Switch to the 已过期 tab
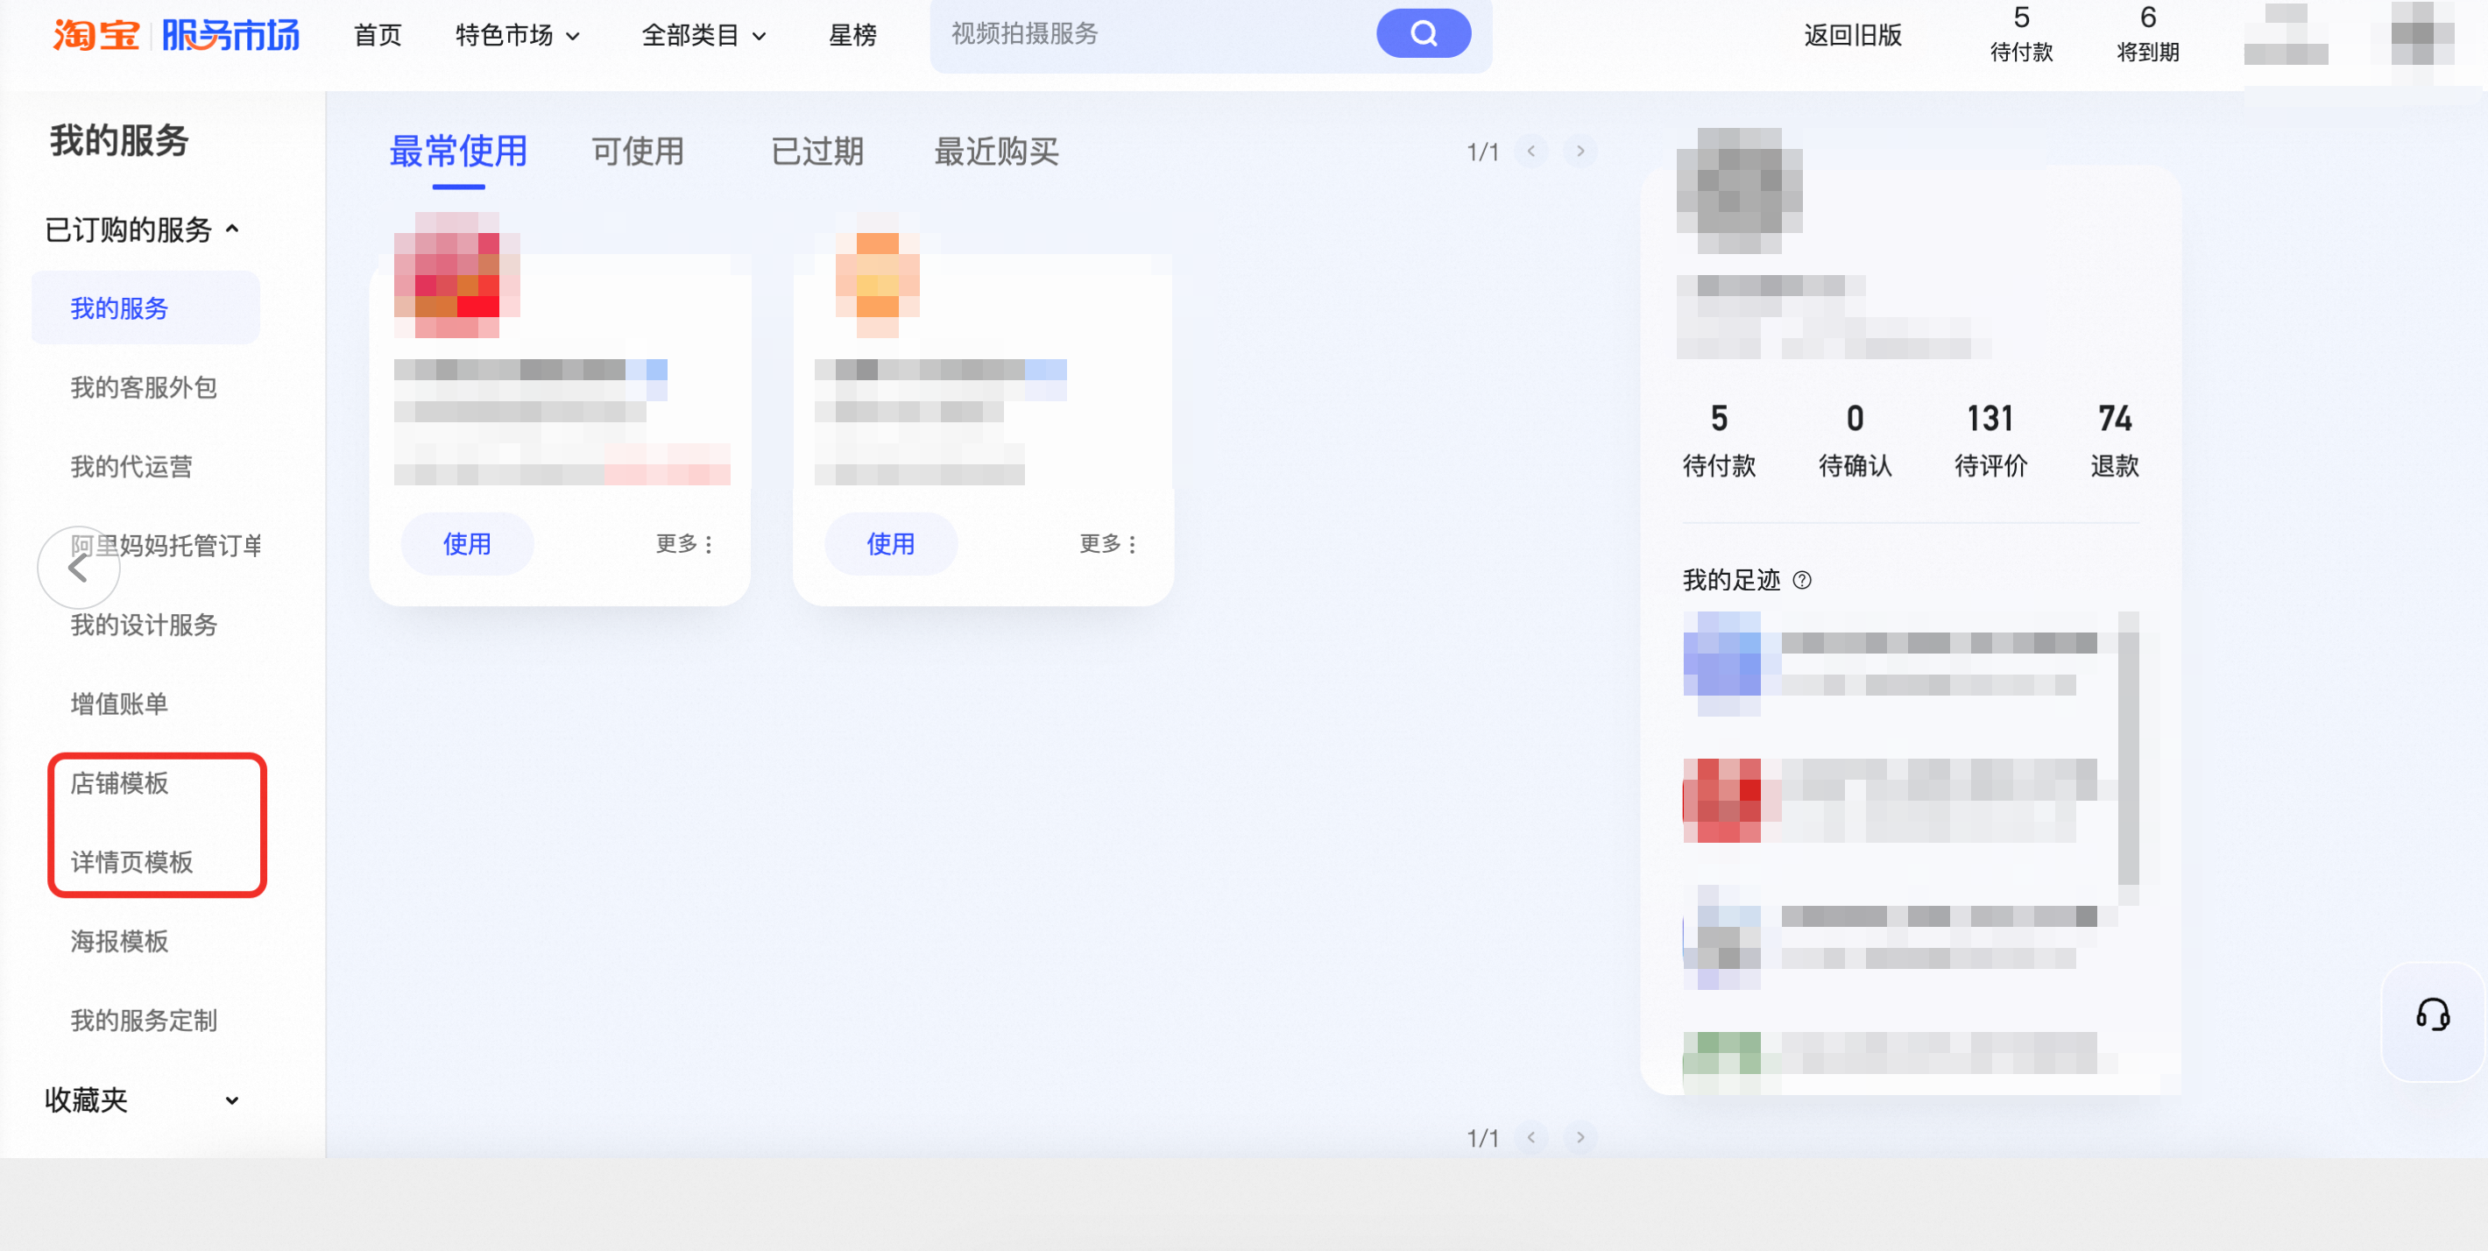The width and height of the screenshot is (2488, 1251). [x=817, y=152]
